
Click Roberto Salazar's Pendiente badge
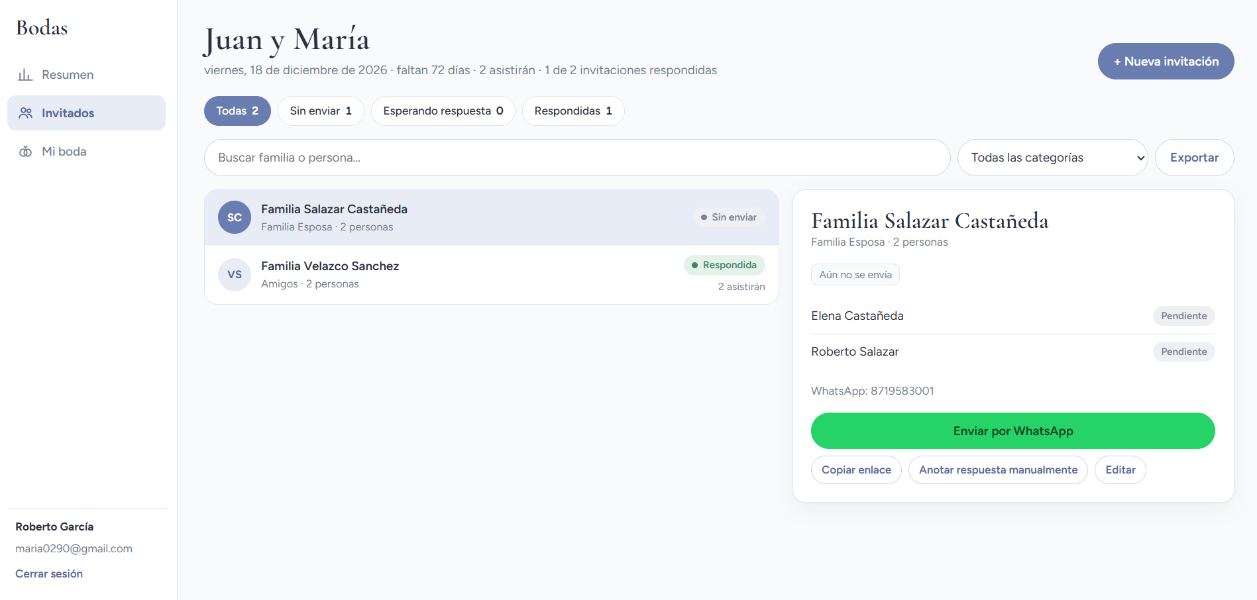(1183, 352)
